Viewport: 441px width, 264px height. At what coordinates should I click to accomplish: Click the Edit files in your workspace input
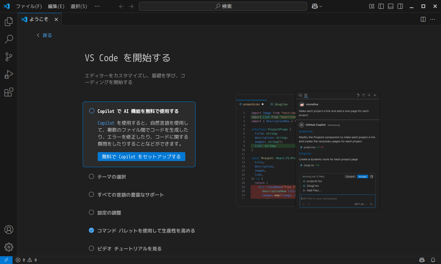pyautogui.click(x=331, y=198)
